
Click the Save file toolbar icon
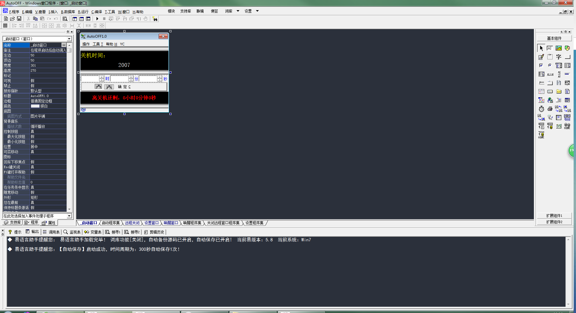pyautogui.click(x=19, y=19)
